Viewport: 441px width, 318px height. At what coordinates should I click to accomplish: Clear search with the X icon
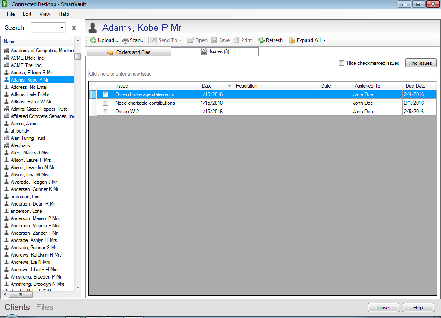(x=73, y=28)
